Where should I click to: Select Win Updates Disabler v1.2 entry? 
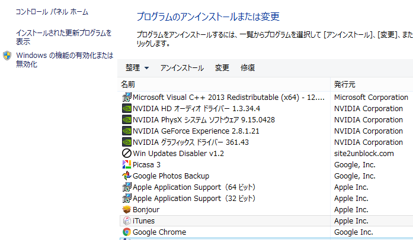coord(178,154)
